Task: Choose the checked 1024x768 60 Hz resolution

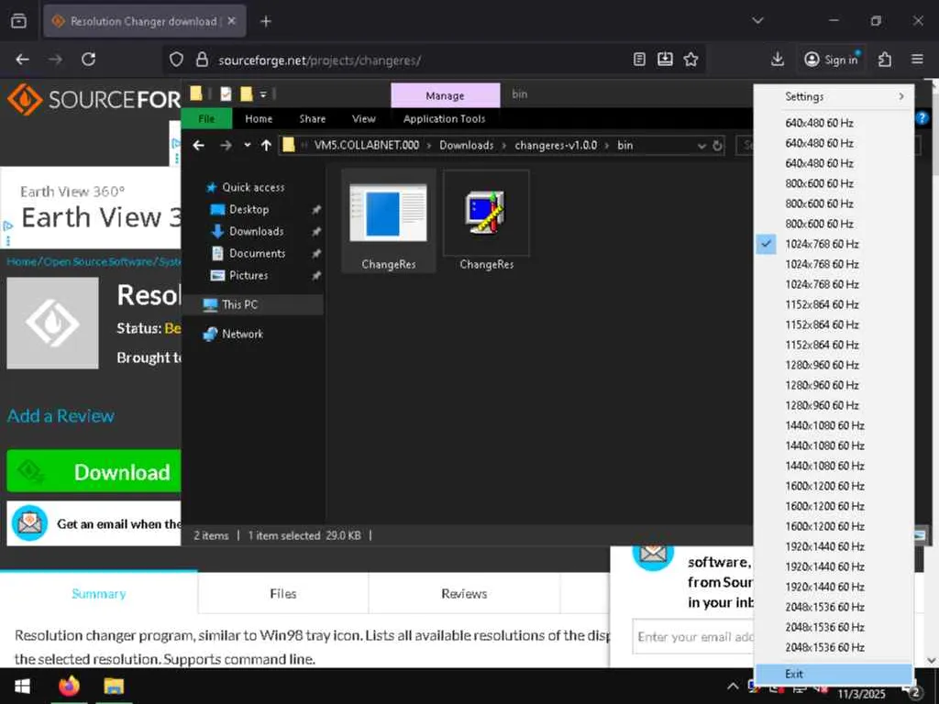Action: [x=834, y=244]
